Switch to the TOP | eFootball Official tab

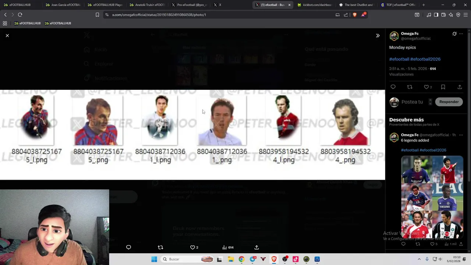coord(398,5)
